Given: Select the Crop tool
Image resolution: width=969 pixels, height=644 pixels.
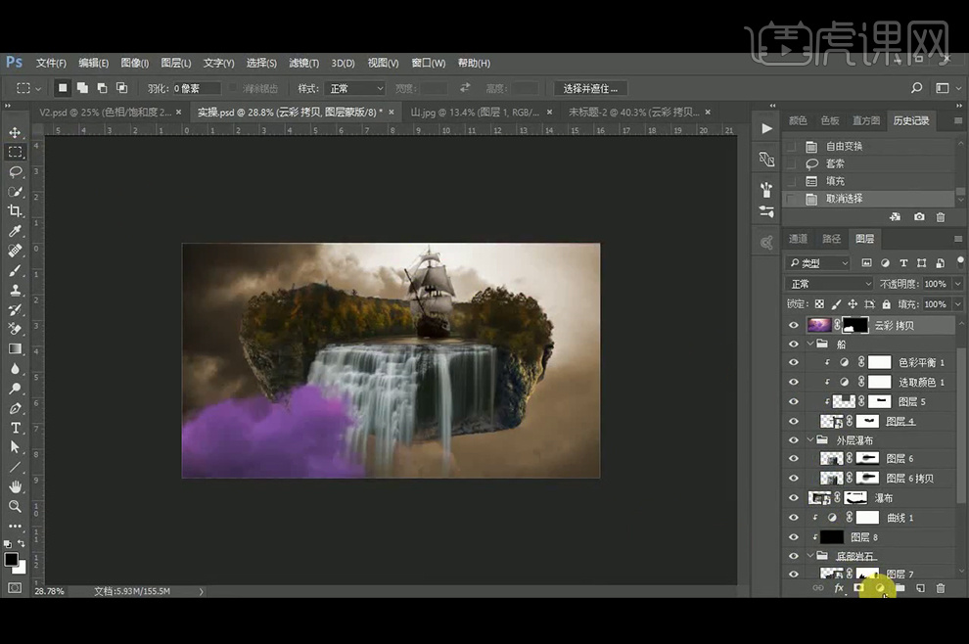Looking at the screenshot, I should click(15, 211).
